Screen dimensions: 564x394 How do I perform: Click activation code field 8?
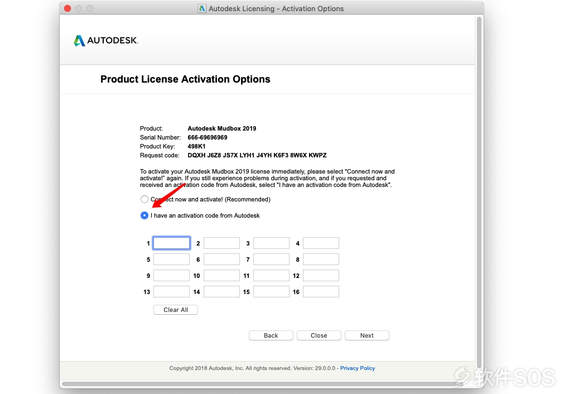321,260
